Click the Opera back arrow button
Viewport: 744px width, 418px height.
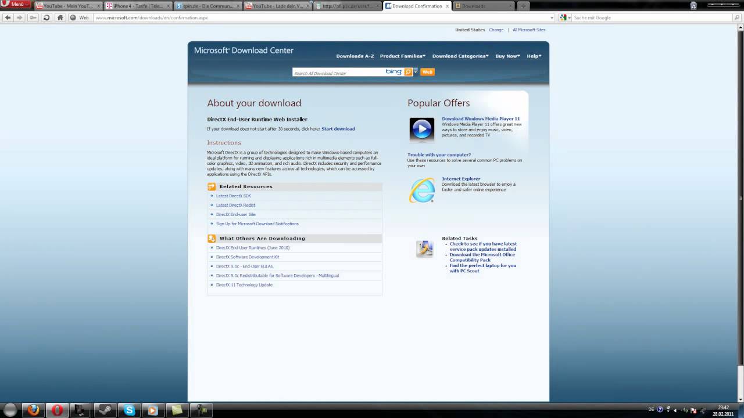(8, 17)
